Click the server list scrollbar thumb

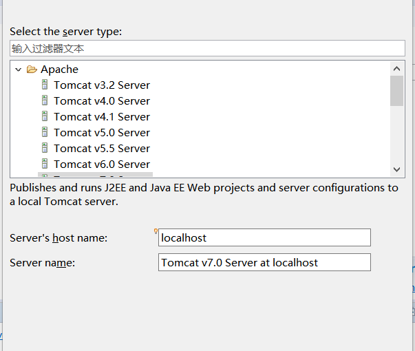pos(396,91)
